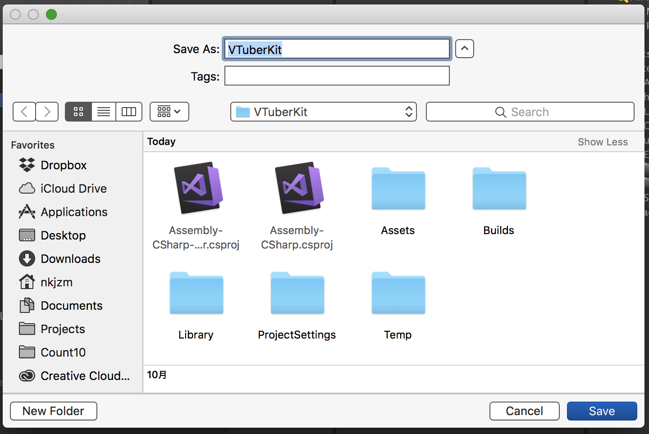649x434 pixels.
Task: Cancel the save dialog
Action: [525, 411]
